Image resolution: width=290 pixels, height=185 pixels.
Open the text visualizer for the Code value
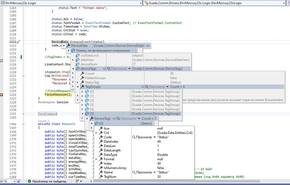[134, 137]
